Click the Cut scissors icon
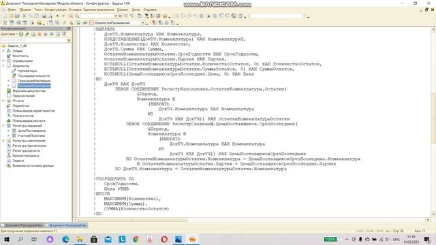436x245 pixels. click(x=25, y=16)
